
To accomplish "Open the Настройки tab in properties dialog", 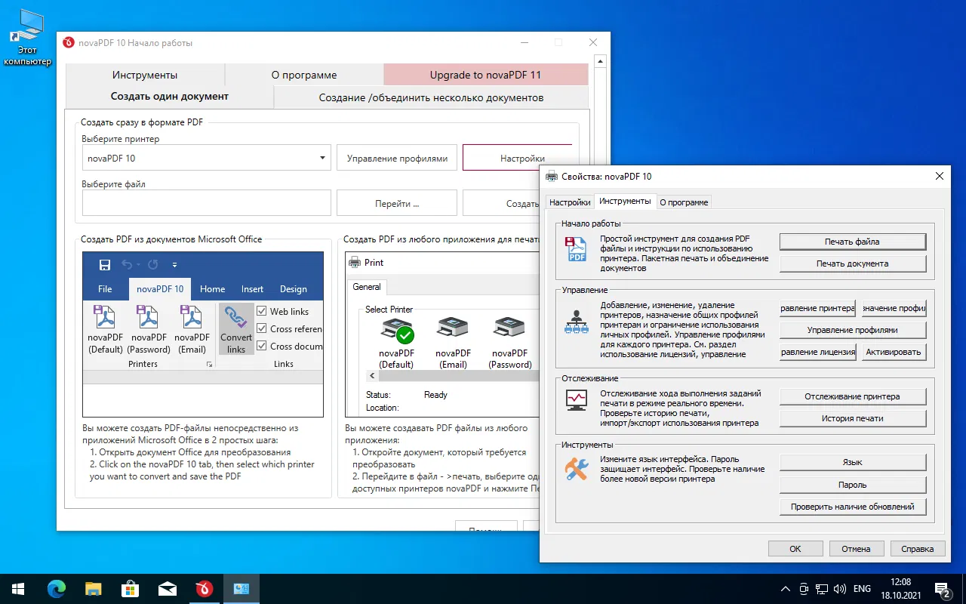I will 570,202.
